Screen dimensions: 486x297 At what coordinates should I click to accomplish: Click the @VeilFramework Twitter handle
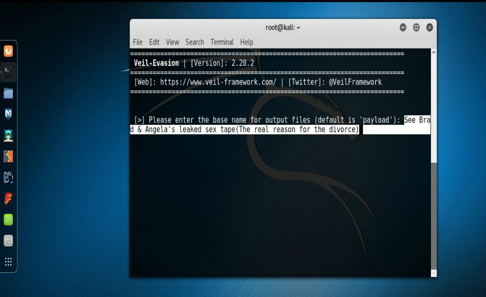(355, 82)
